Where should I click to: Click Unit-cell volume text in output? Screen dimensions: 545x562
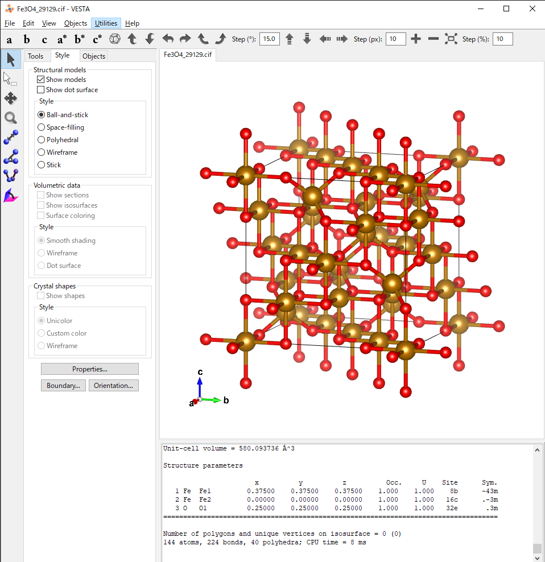coord(229,448)
